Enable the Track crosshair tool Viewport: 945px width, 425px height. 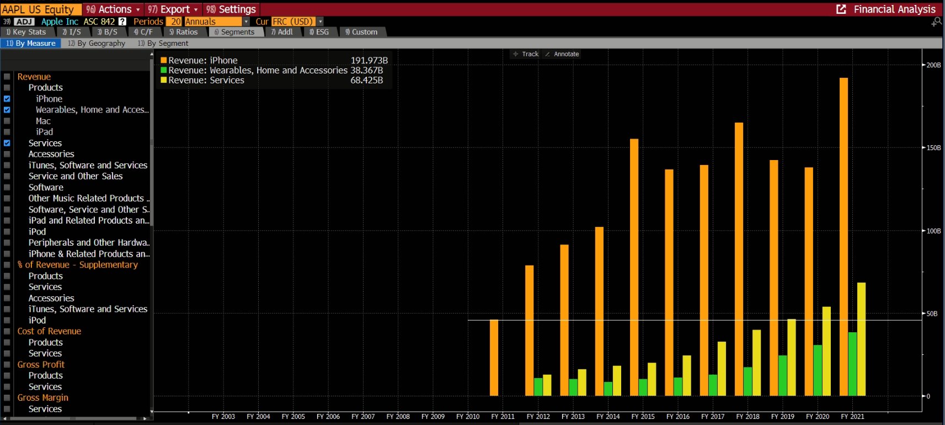coord(525,54)
